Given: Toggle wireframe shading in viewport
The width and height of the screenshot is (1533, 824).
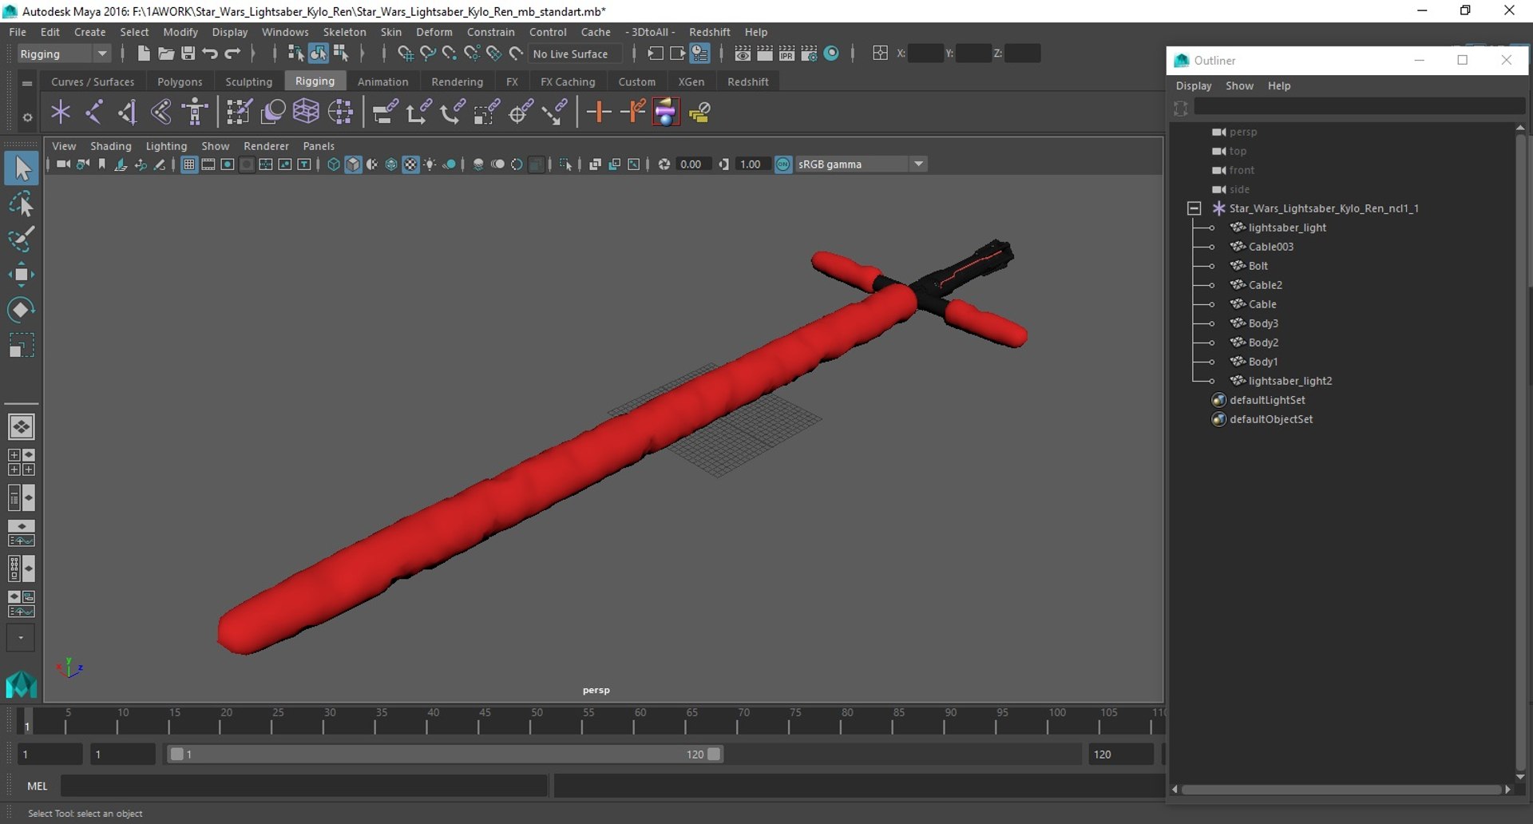Looking at the screenshot, I should pos(334,164).
